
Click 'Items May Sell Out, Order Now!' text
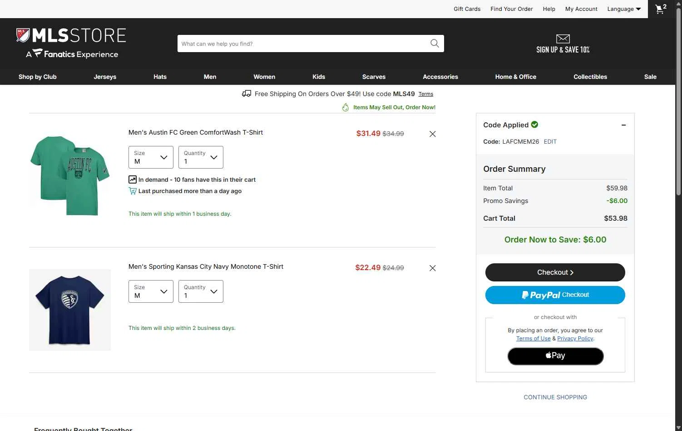pos(395,107)
